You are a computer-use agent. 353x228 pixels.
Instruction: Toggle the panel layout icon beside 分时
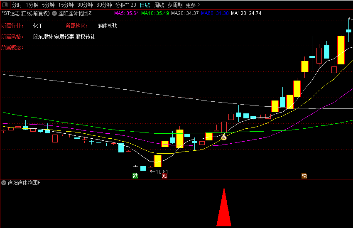[5, 5]
